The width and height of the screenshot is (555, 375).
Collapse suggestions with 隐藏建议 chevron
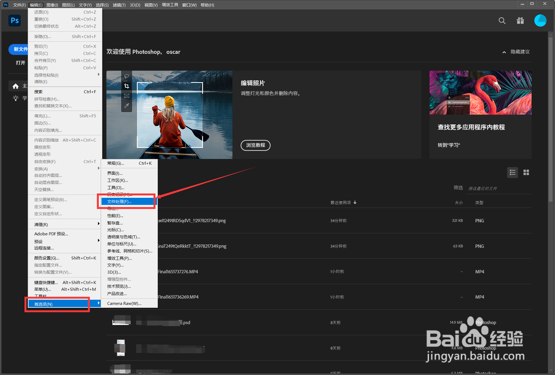(x=504, y=52)
